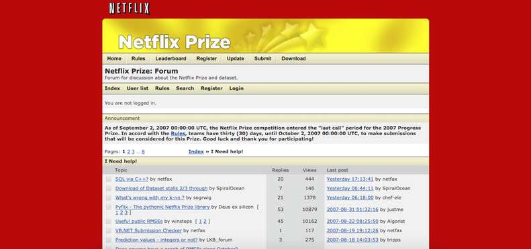The height and width of the screenshot is (249, 531).
Task: Click the topic icon beside 'Download of Dataset stalls'
Action: tap(108, 189)
